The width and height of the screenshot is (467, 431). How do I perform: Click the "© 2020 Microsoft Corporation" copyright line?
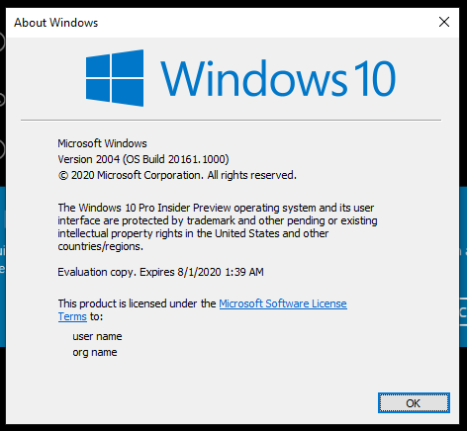click(177, 175)
